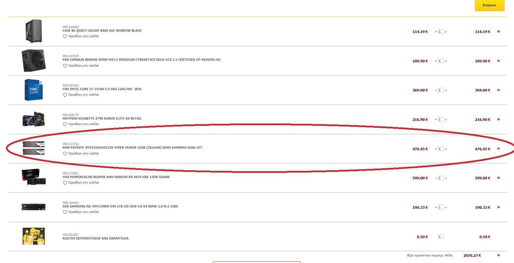The image size is (514, 263).
Task: Click the 'ΚΟΣΤΟΣ ΕΞΥΠΗΡΕΤΗΣΗΣ ΑΝΑ ΠΑΡΑΓΓΕΛΙΑ' row title
Action: coord(96,238)
